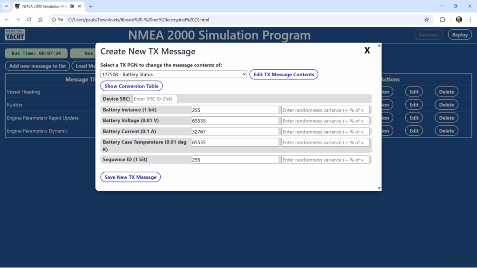This screenshot has height=268, width=477.
Task: Select the Battery Voltage value field
Action: point(235,121)
